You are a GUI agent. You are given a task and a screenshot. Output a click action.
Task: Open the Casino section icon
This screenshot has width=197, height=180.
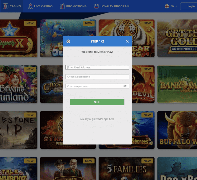(x=6, y=6)
